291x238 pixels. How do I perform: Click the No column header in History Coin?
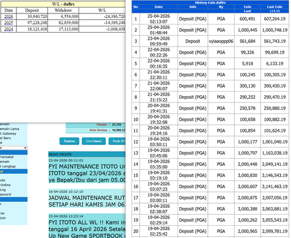(x=136, y=7)
